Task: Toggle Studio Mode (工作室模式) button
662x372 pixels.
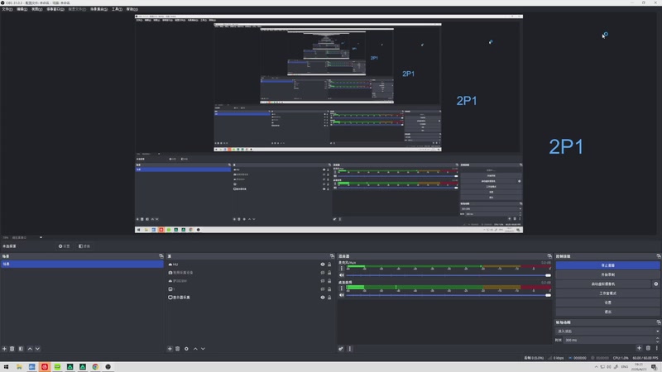Action: point(607,293)
